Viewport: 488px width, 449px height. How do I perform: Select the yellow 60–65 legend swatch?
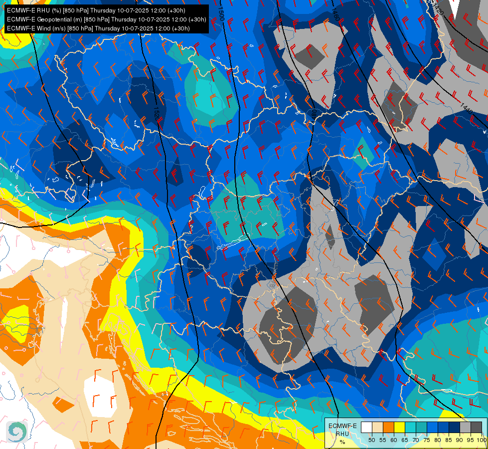coord(400,427)
